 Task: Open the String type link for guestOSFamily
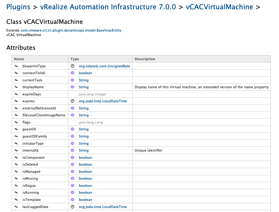coord(84,136)
